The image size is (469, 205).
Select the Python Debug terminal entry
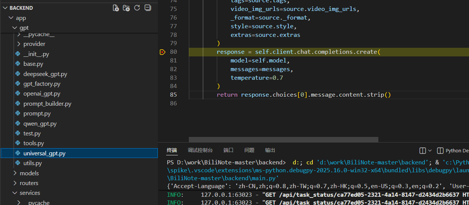coord(453,150)
